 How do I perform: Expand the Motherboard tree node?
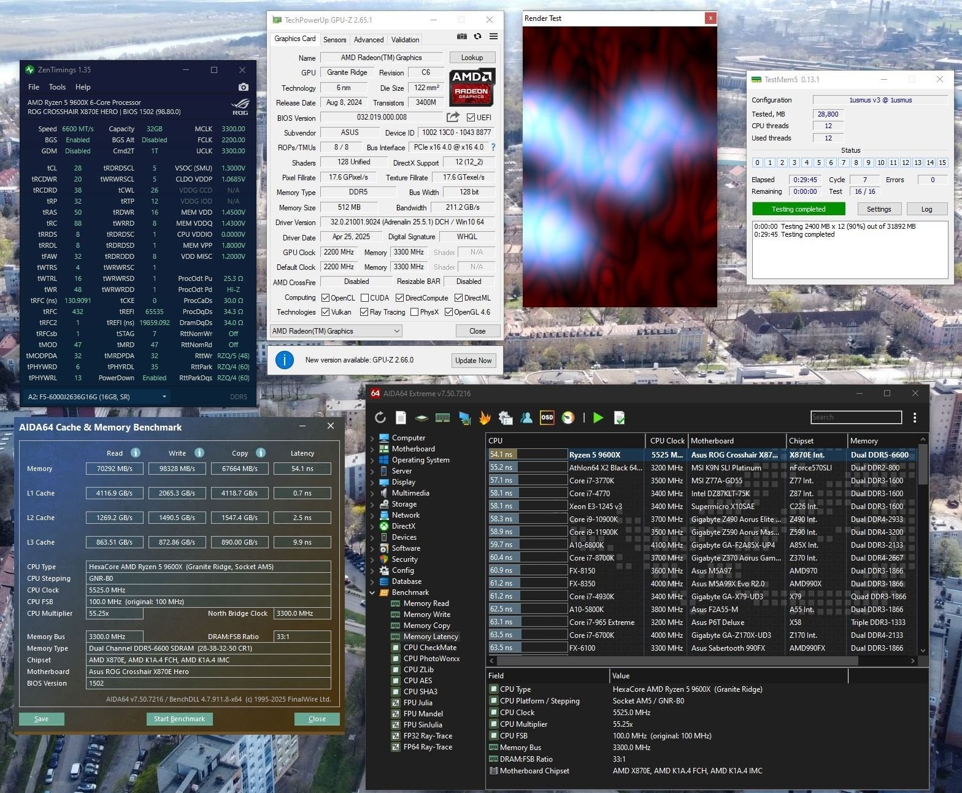pyautogui.click(x=372, y=449)
